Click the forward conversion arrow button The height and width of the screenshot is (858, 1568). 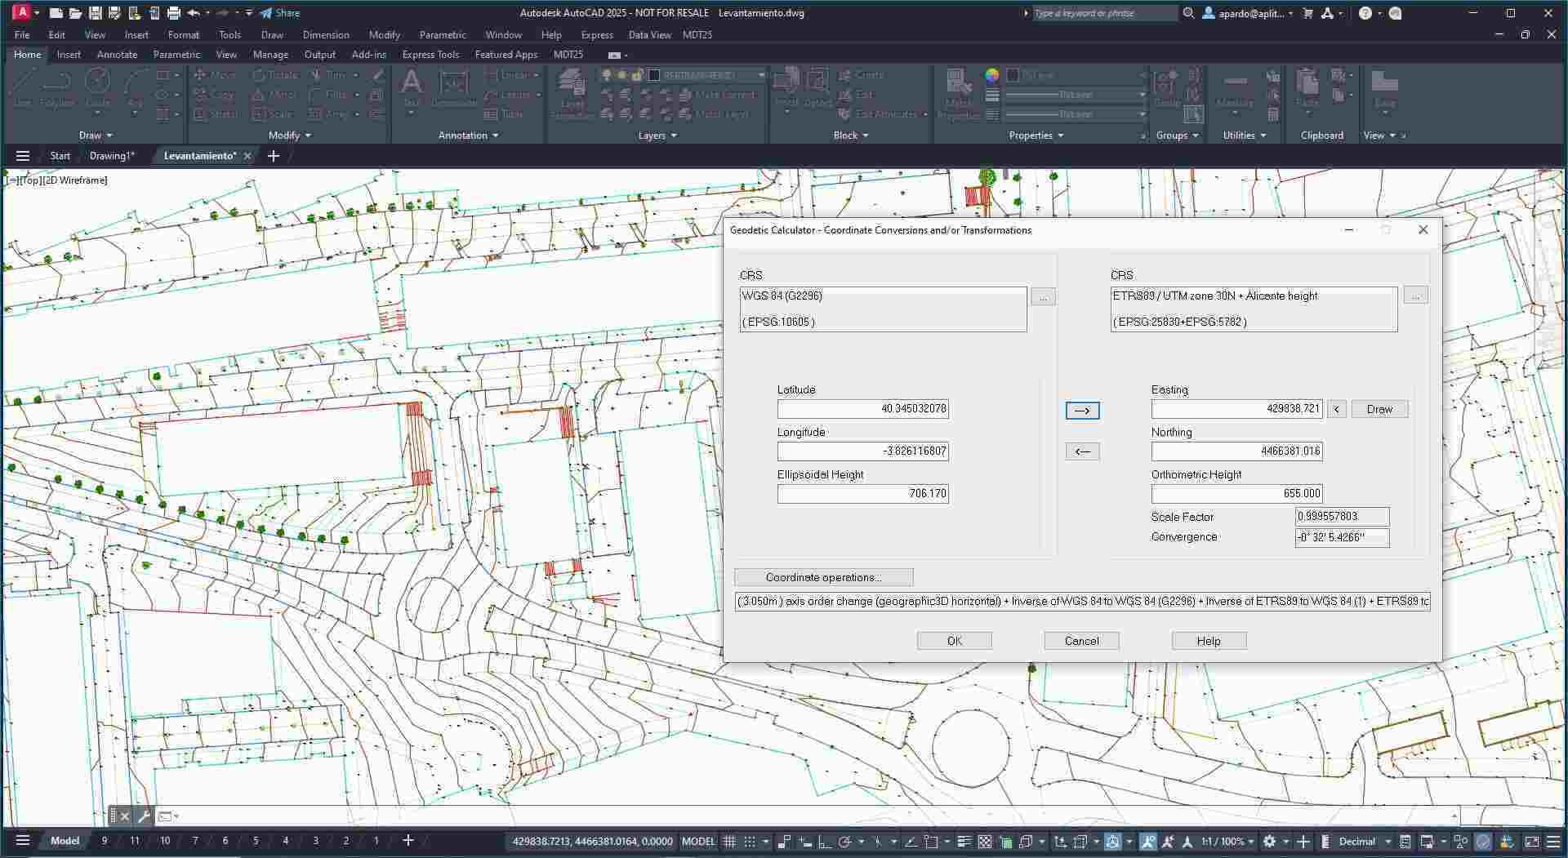(1082, 410)
